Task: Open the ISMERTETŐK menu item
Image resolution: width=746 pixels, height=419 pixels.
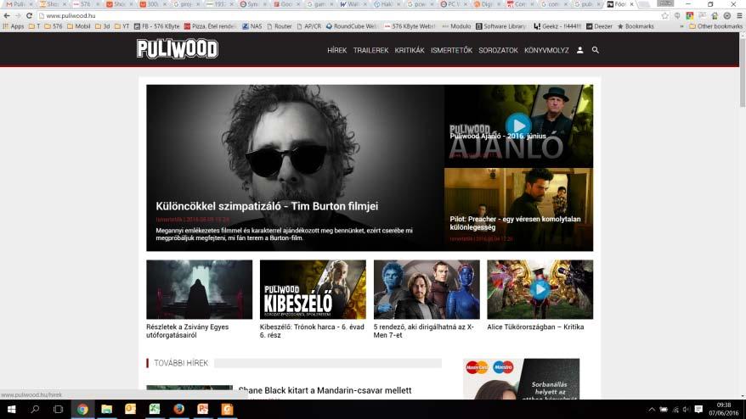Action: coord(451,50)
